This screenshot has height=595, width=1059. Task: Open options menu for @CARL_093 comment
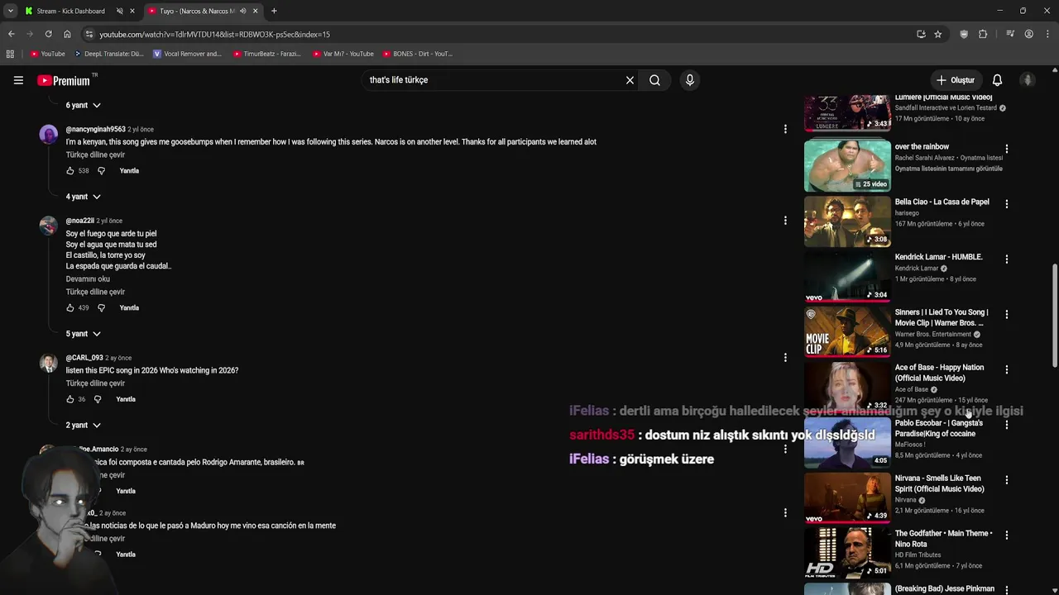(785, 358)
